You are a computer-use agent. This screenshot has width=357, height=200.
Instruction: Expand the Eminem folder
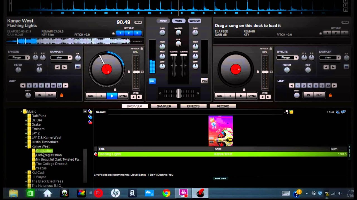click(26, 129)
